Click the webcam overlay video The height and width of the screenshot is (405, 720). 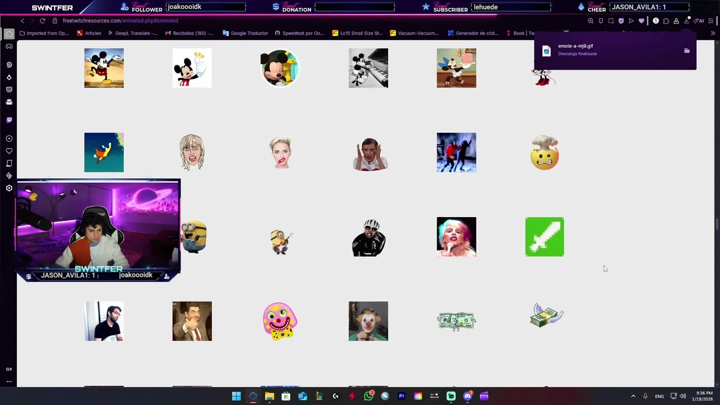tap(98, 231)
